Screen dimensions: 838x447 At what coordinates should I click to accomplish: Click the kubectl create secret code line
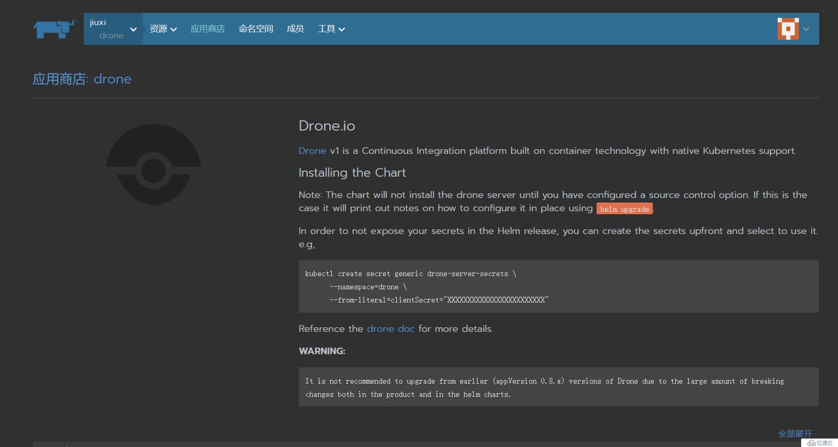click(411, 274)
